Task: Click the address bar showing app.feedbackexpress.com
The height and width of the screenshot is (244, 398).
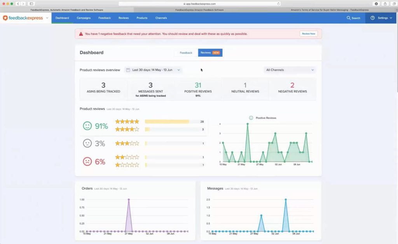Action: pyautogui.click(x=199, y=4)
